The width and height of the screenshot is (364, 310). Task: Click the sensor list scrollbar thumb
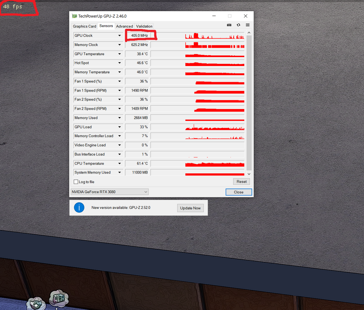tap(249, 103)
